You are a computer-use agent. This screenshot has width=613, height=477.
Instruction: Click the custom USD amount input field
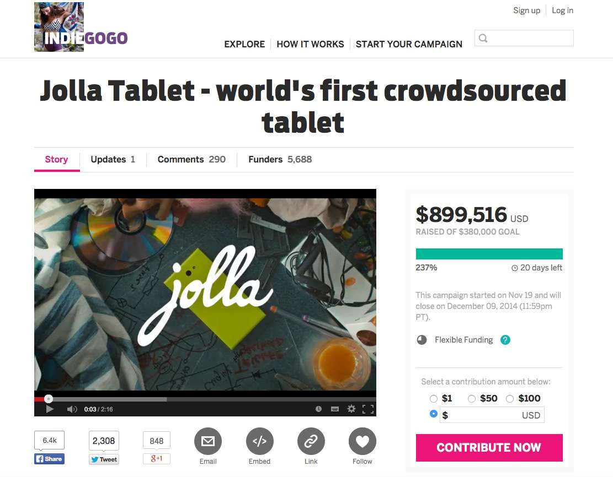point(492,415)
